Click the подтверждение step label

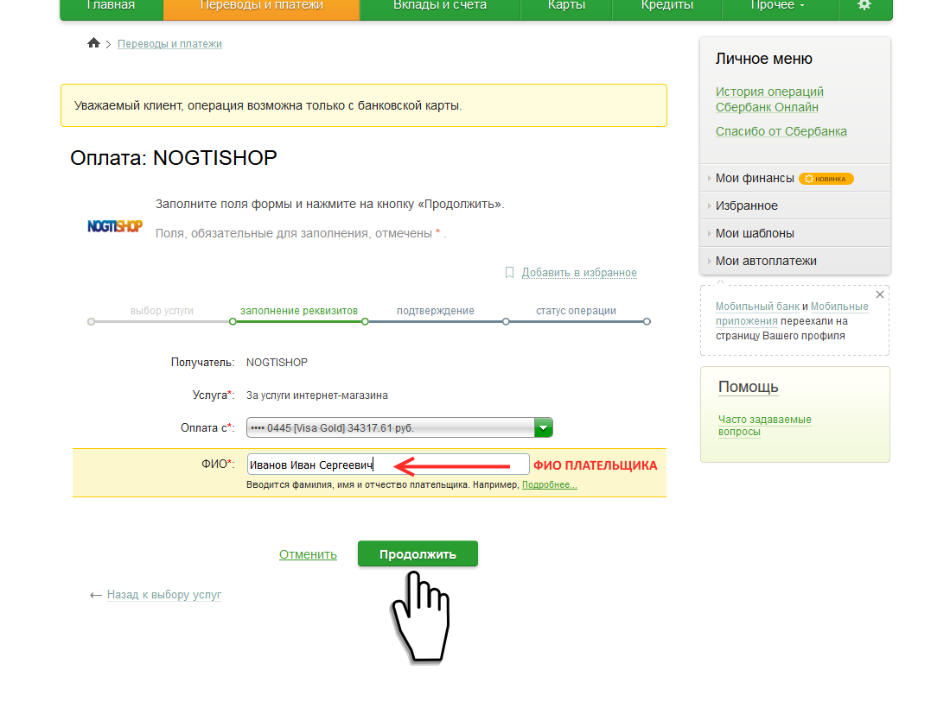436,311
